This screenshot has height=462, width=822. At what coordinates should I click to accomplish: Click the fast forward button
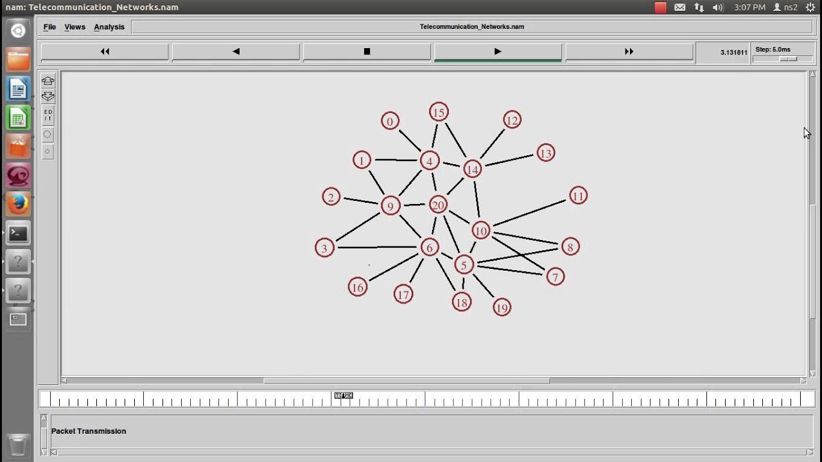[x=629, y=51]
